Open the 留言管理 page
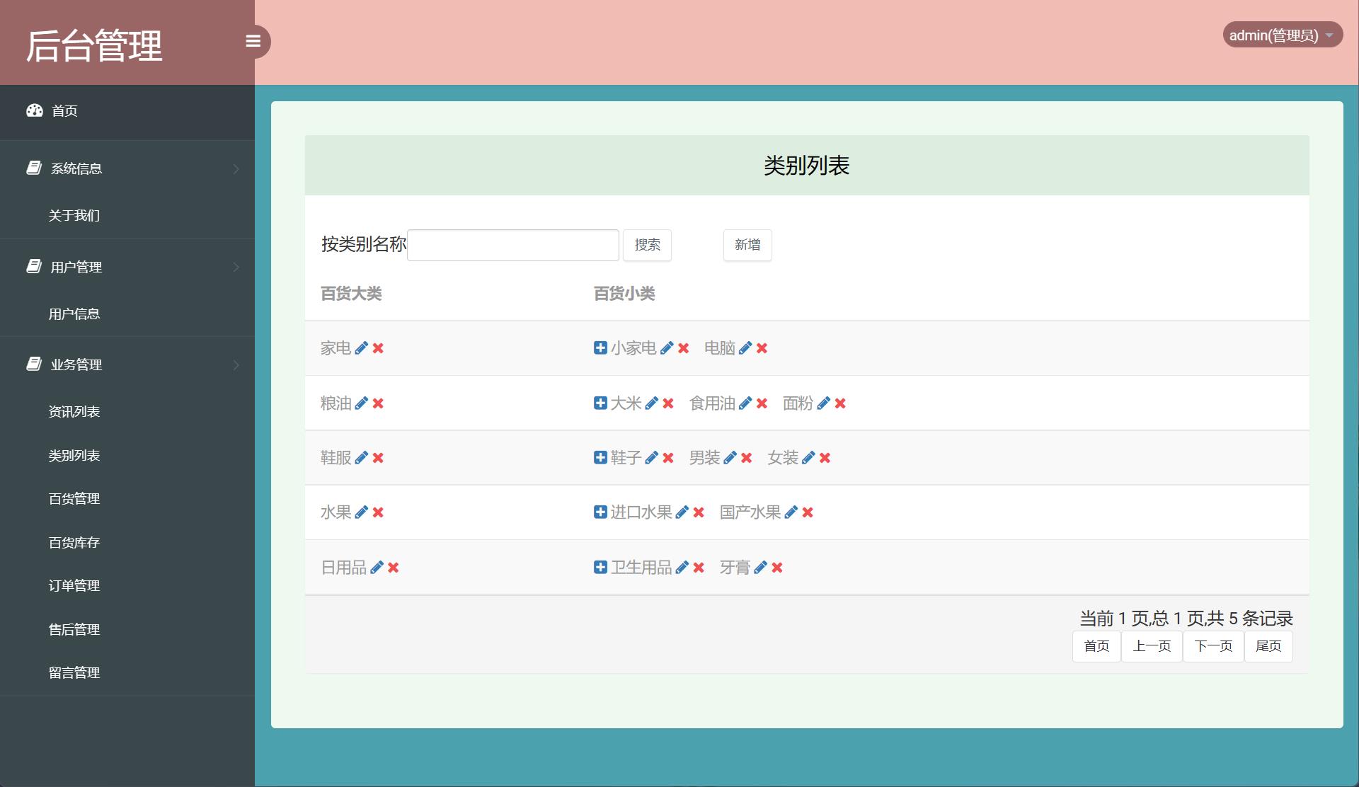1359x787 pixels. pyautogui.click(x=74, y=672)
